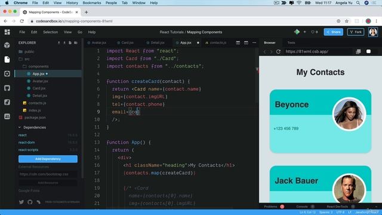Go back in the preview browser
Screen dimensions: 382x215
265,51
